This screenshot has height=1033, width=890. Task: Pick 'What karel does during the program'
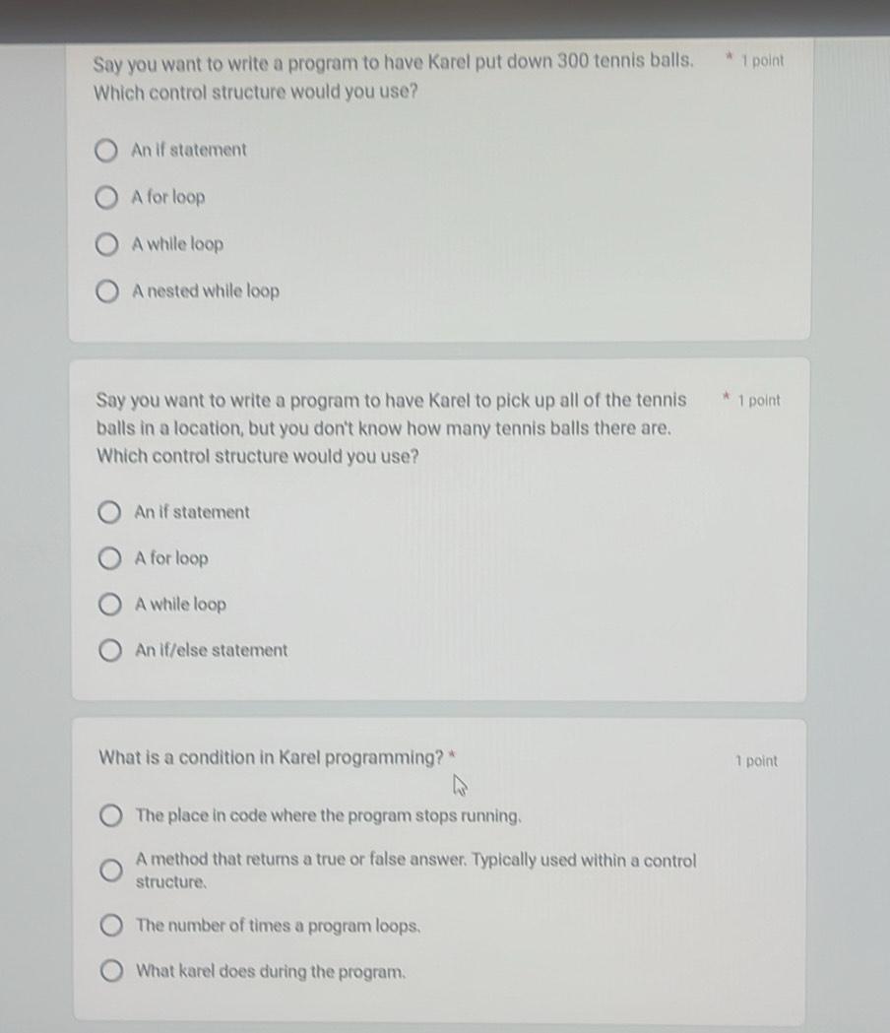coord(111,971)
